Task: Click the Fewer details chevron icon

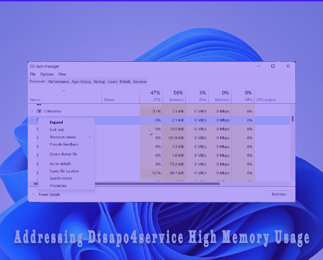Action: coord(33,194)
